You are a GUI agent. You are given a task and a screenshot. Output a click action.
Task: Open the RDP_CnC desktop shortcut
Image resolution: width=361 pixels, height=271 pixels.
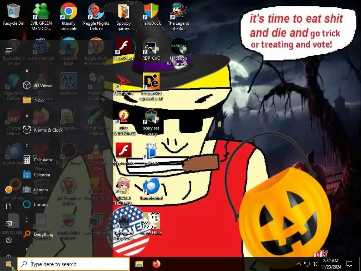point(151,49)
